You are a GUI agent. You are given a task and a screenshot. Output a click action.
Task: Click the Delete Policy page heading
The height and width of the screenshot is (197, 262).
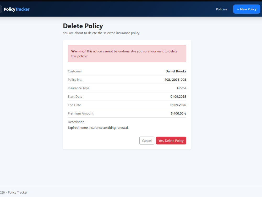[83, 26]
